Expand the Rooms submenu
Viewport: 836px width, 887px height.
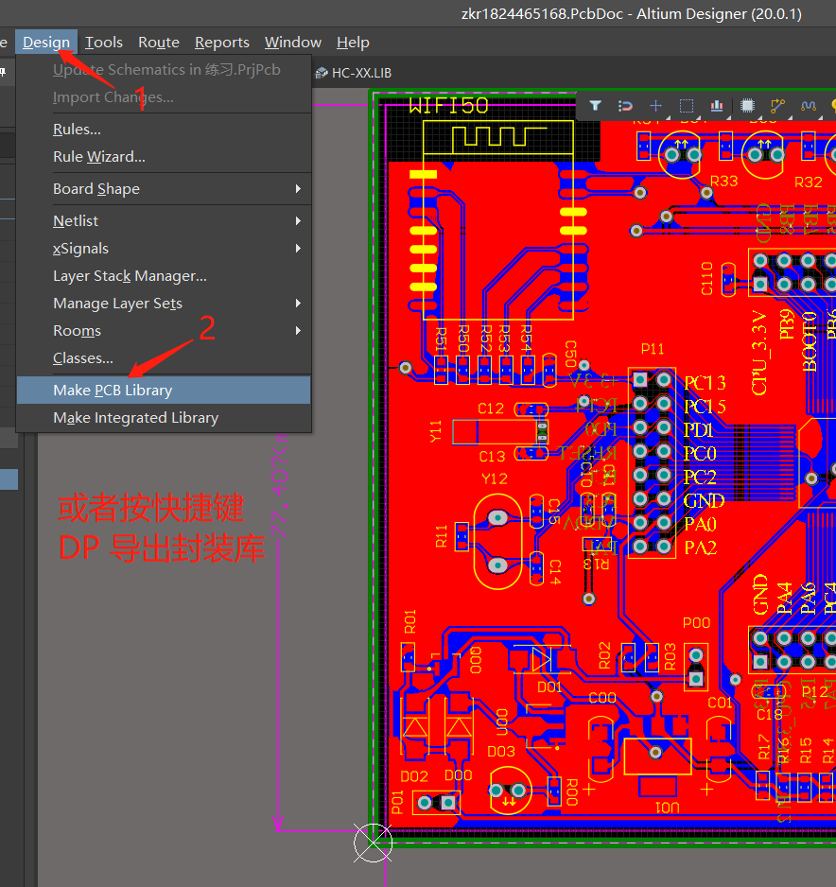tap(164, 331)
